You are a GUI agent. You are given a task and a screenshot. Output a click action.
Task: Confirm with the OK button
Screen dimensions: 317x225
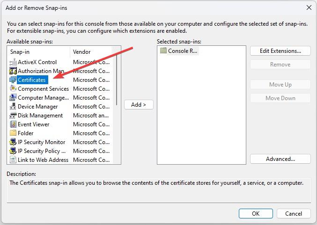(256, 213)
